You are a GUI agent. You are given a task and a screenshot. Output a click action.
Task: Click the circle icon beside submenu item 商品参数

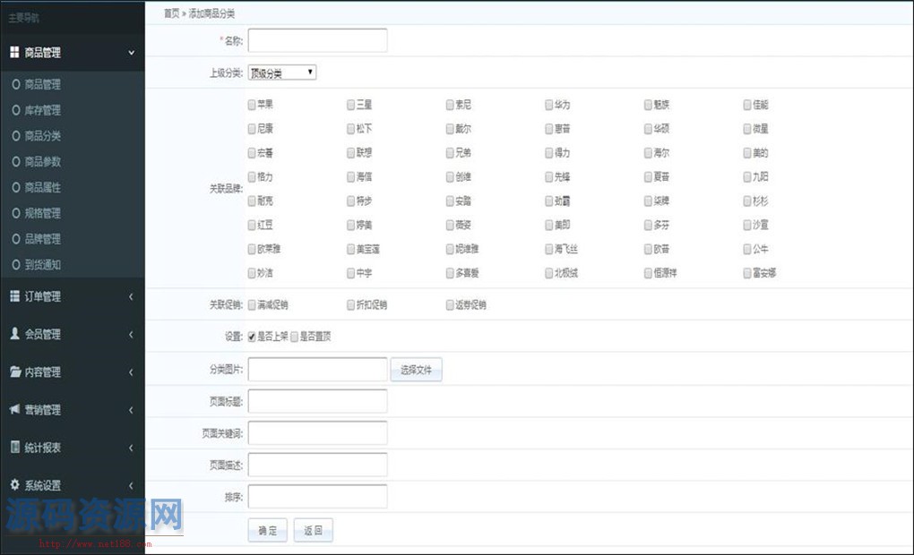16,161
